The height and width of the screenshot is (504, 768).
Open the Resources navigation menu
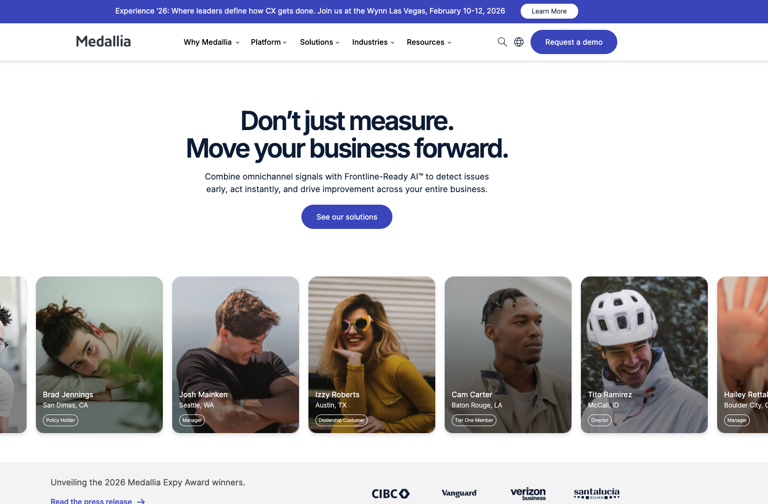pyautogui.click(x=429, y=42)
